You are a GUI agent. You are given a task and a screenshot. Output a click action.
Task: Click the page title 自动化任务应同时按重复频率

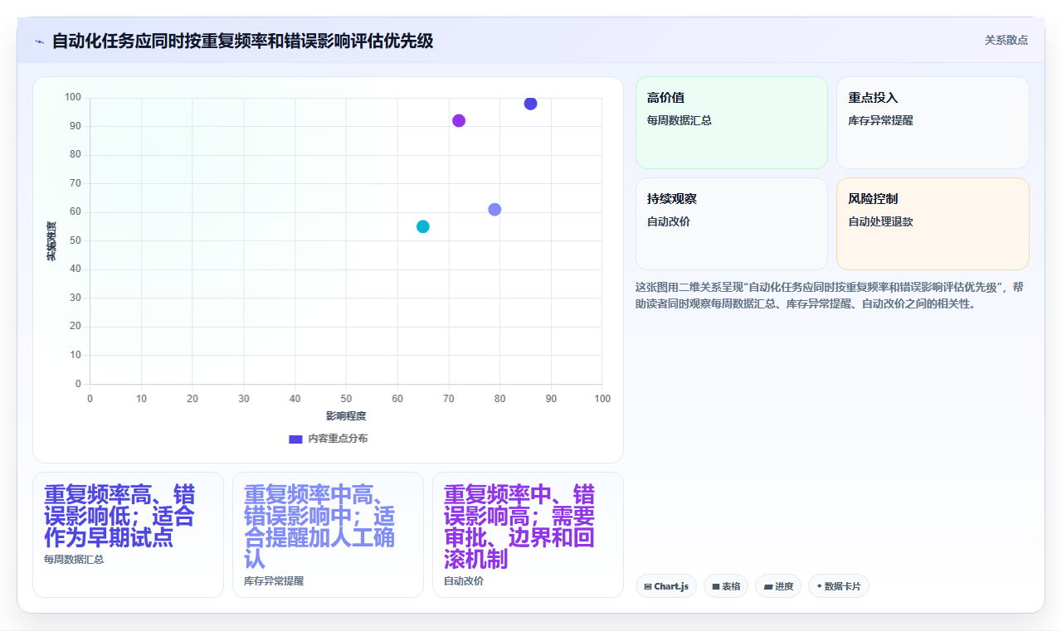(x=242, y=41)
